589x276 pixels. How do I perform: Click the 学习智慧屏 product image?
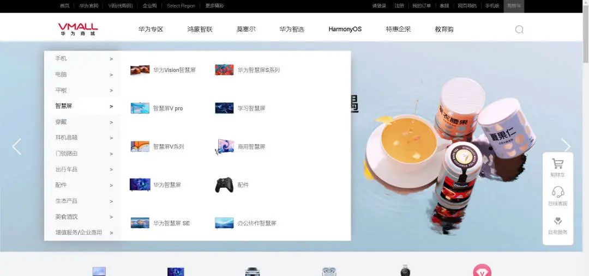click(x=224, y=108)
